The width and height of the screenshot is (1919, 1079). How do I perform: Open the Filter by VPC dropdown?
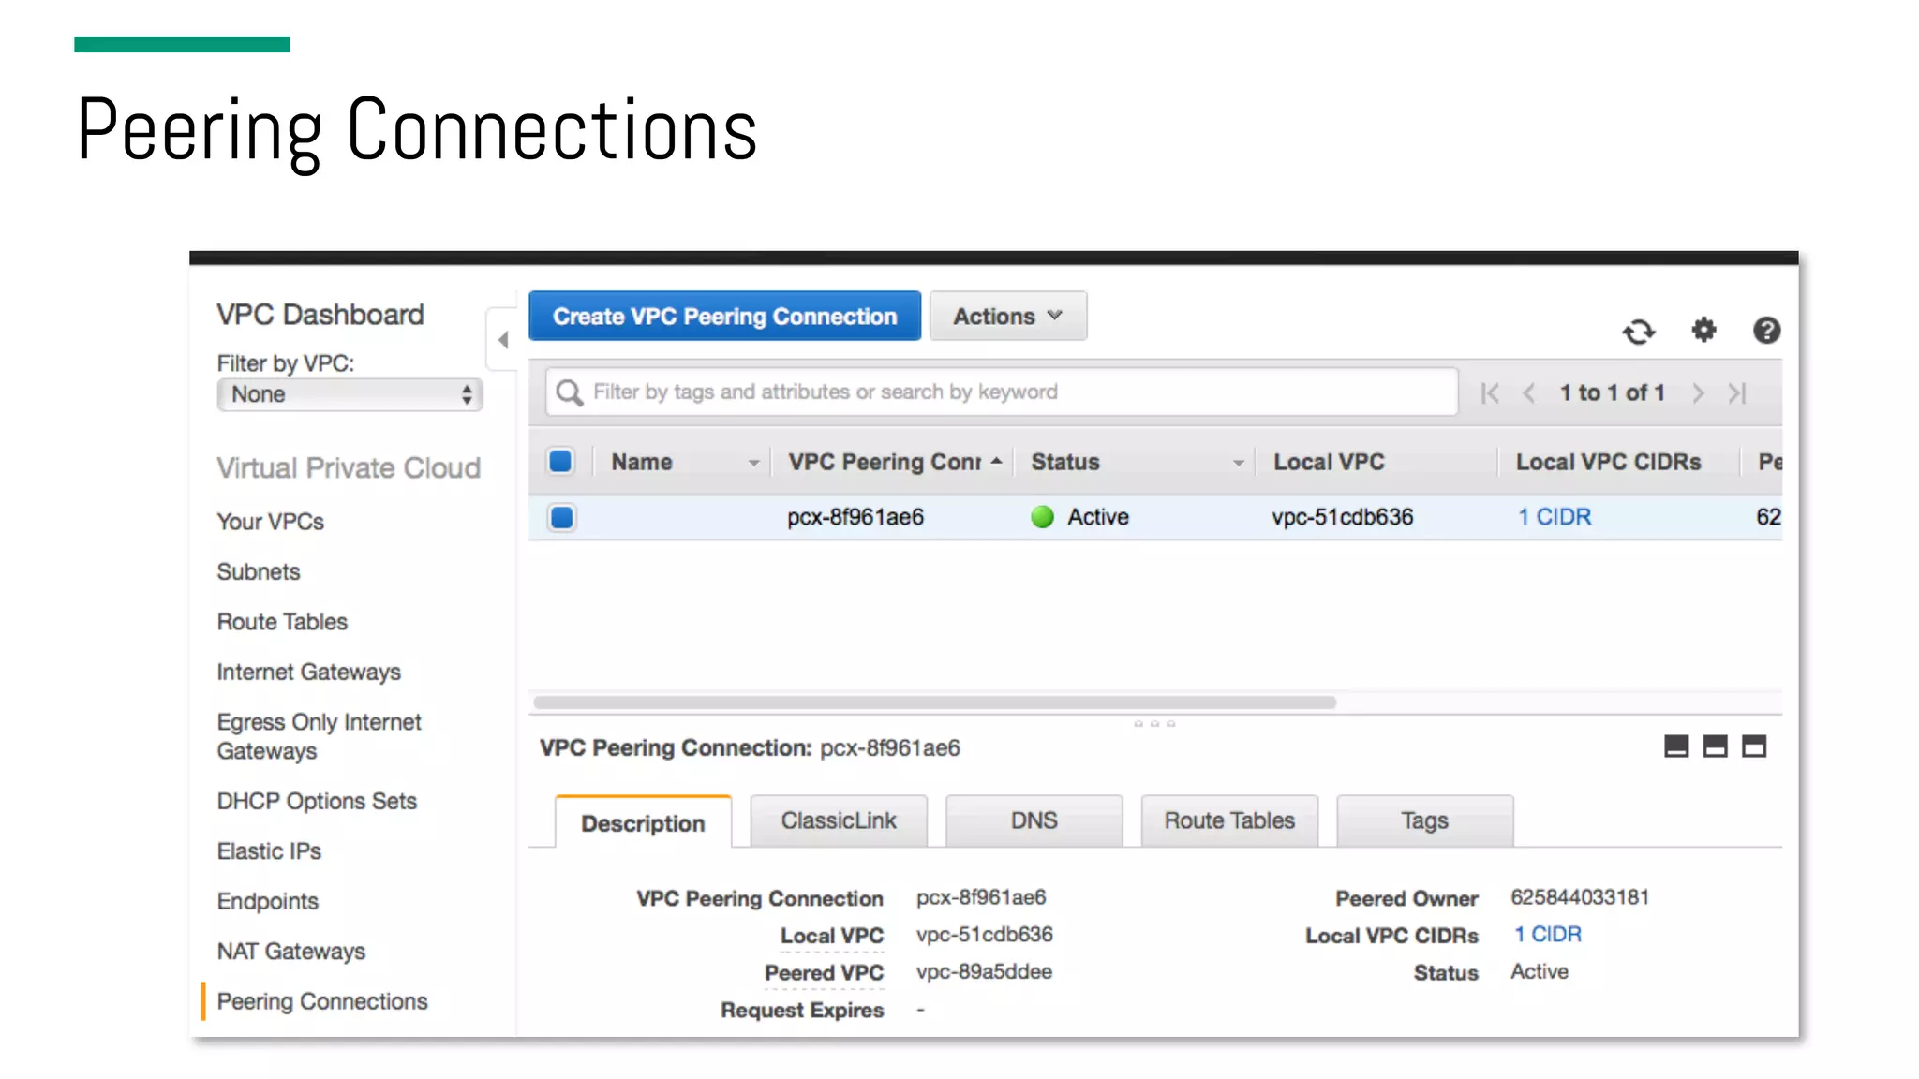click(x=350, y=394)
